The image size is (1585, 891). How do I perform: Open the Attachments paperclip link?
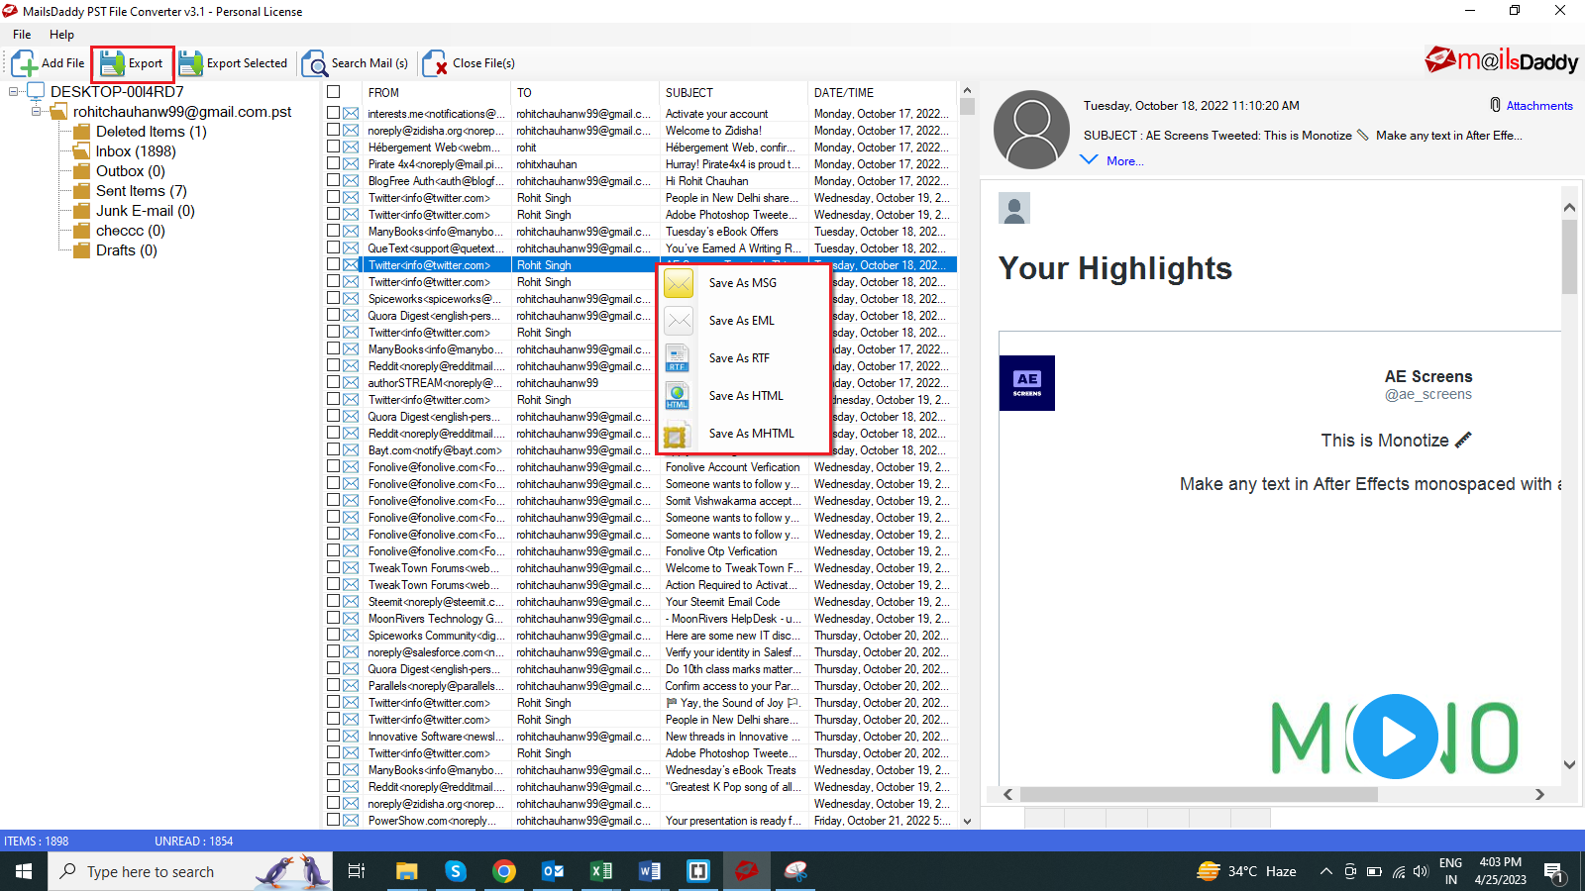(1532, 106)
